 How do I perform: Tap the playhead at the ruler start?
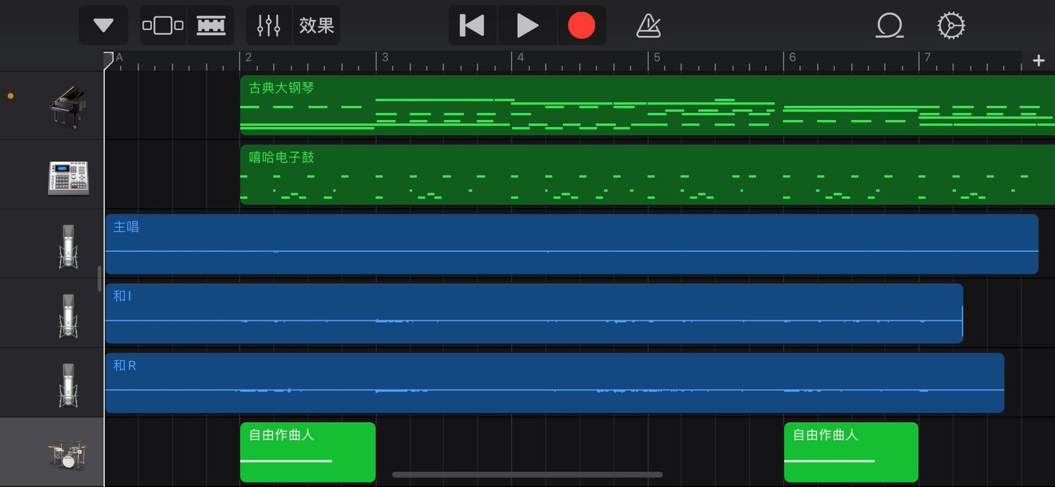pos(109,60)
